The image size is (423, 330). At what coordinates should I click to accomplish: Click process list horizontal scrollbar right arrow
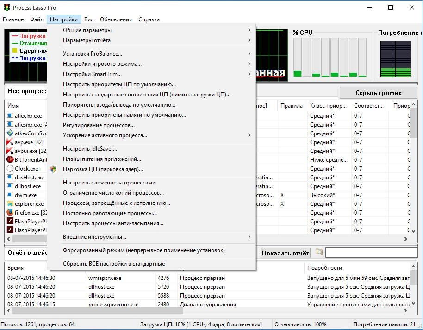click(406, 239)
